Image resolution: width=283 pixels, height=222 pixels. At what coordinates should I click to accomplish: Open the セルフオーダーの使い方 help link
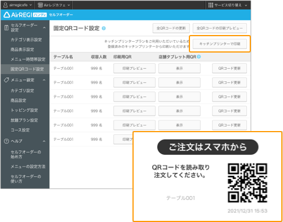coord(26,179)
